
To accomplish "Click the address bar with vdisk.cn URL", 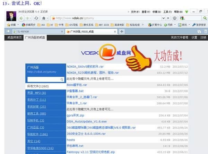I will [106, 18].
